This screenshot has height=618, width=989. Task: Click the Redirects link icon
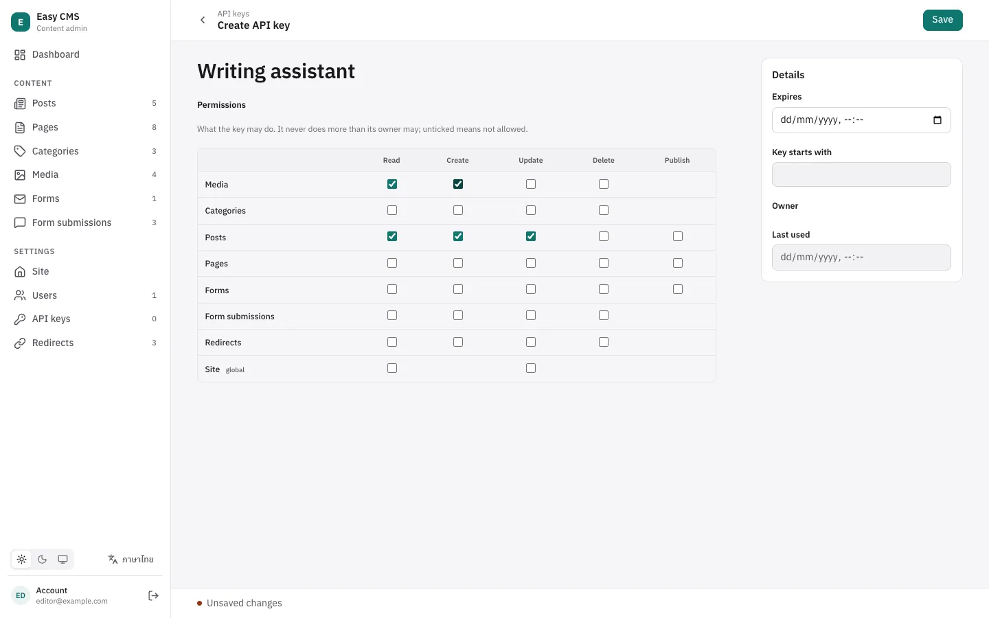[x=20, y=343]
